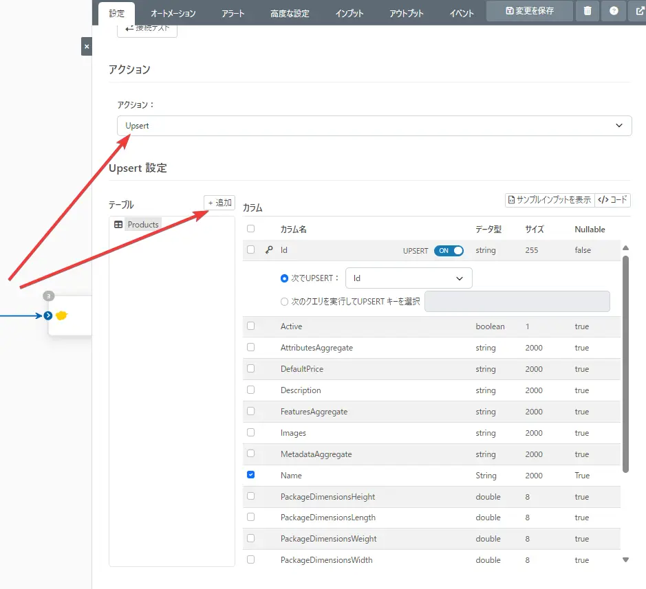
Task: Click the サイズ column header
Action: point(535,230)
